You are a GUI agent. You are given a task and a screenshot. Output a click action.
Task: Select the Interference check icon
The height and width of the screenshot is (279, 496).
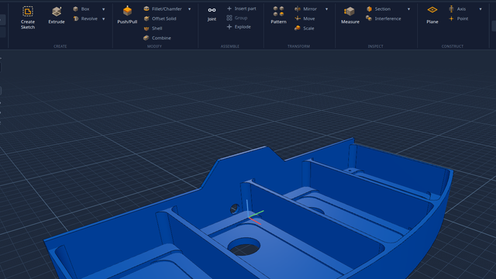coord(369,19)
